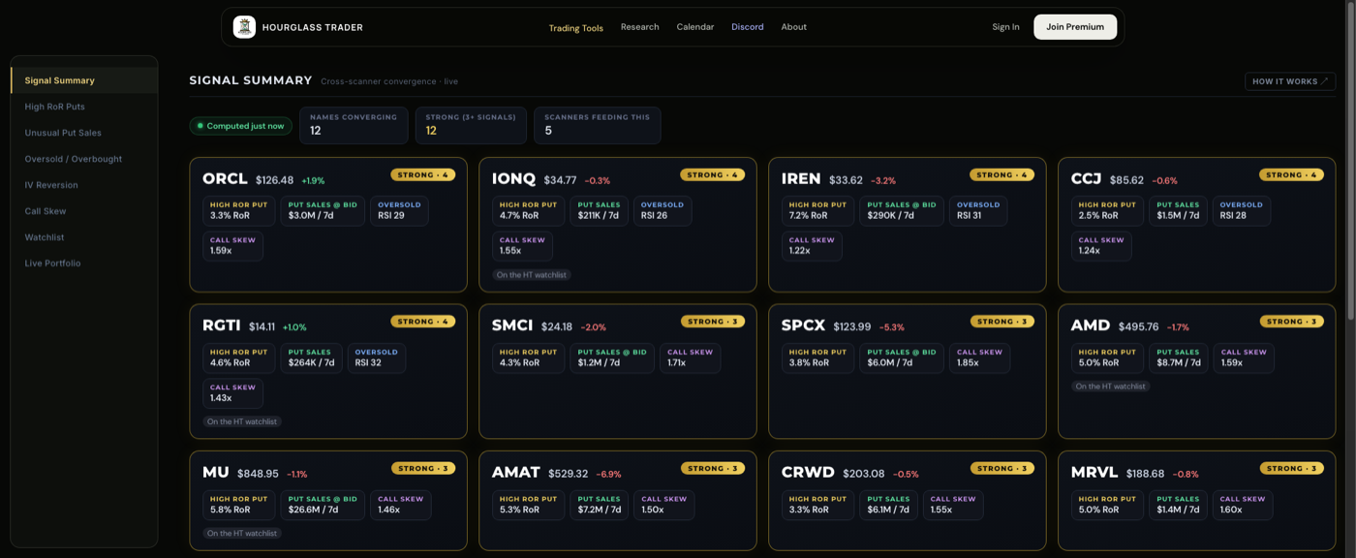
Task: Open the IREN ticker title
Action: click(x=801, y=179)
